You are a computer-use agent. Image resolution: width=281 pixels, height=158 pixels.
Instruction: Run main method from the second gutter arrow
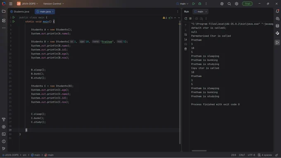(x=14, y=21)
